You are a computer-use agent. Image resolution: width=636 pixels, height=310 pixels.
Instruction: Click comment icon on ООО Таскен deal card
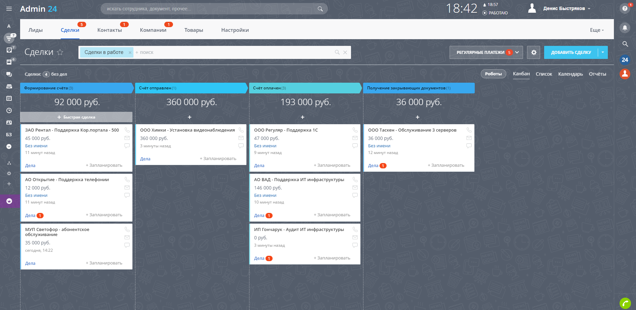point(469,146)
